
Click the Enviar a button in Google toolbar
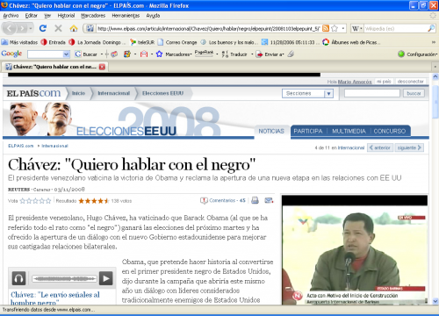[x=270, y=54]
